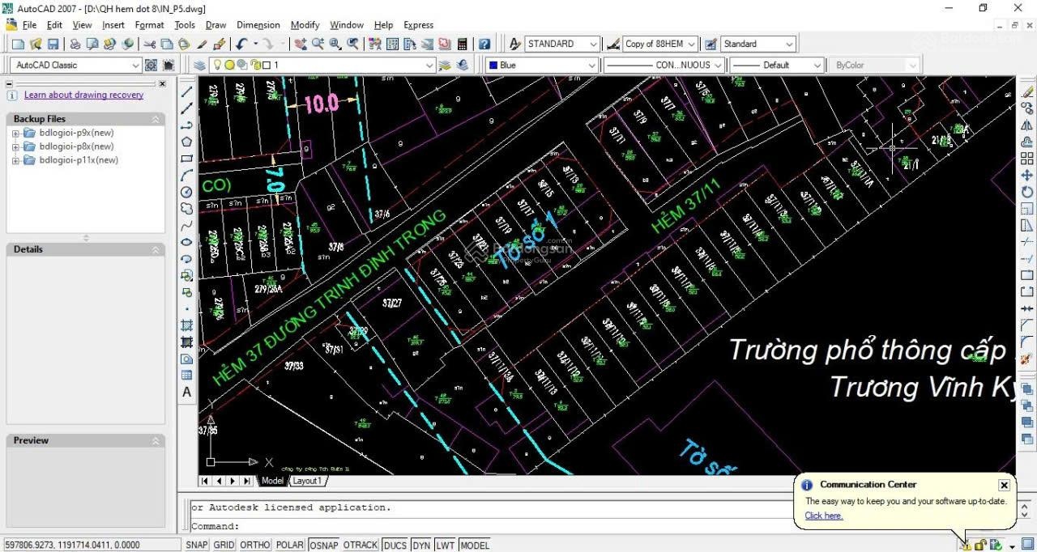Follow the 'Click here.' link in Communication Center
The image size is (1037, 552).
(x=823, y=516)
